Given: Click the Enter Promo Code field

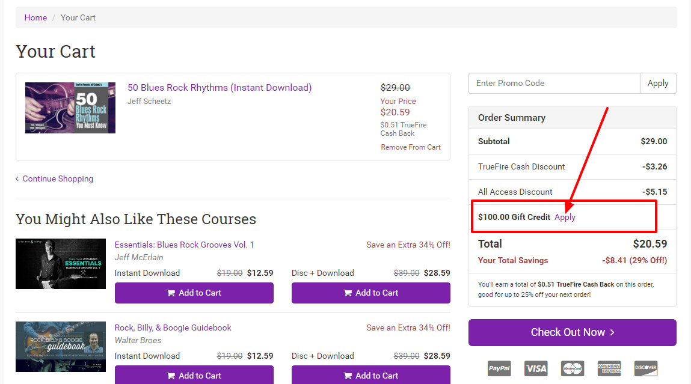Looking at the screenshot, I should 554,84.
